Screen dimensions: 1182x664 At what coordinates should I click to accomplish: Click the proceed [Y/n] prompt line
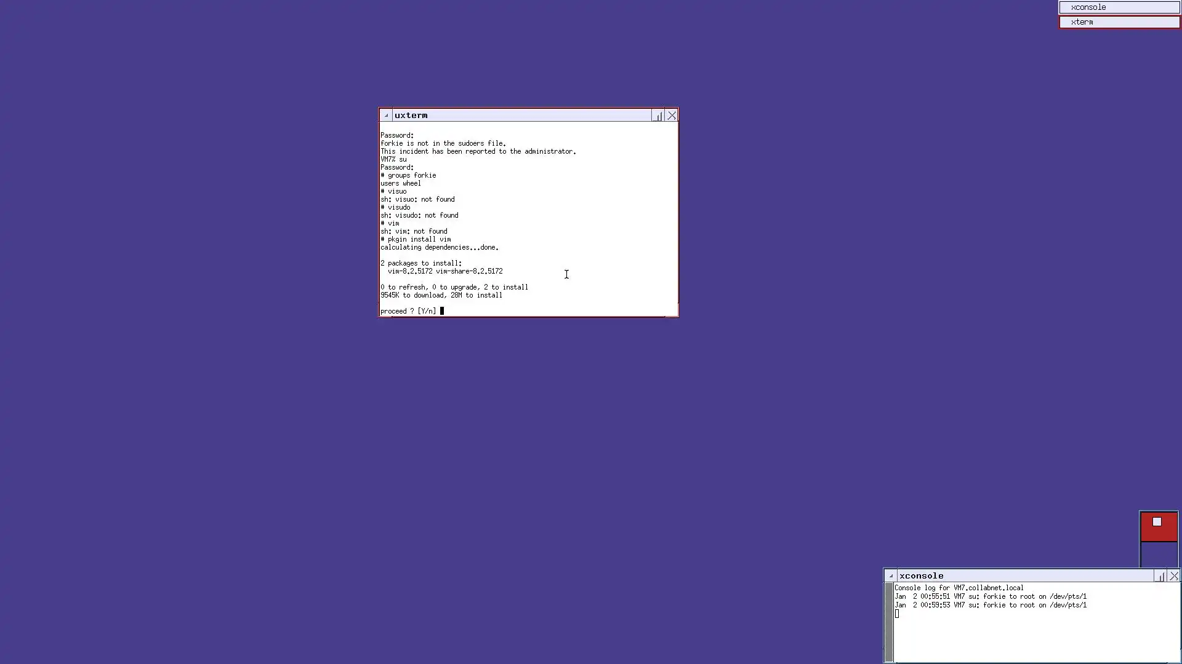(x=408, y=311)
